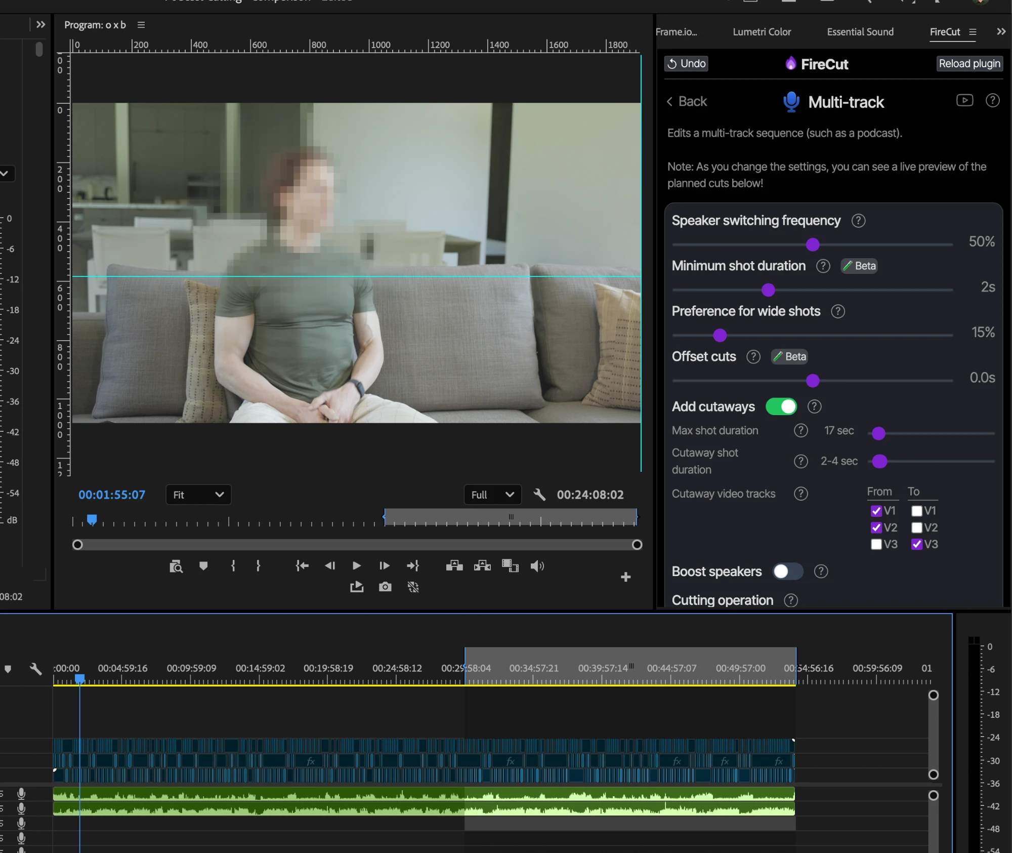Uncheck V1 in the From column

point(876,511)
